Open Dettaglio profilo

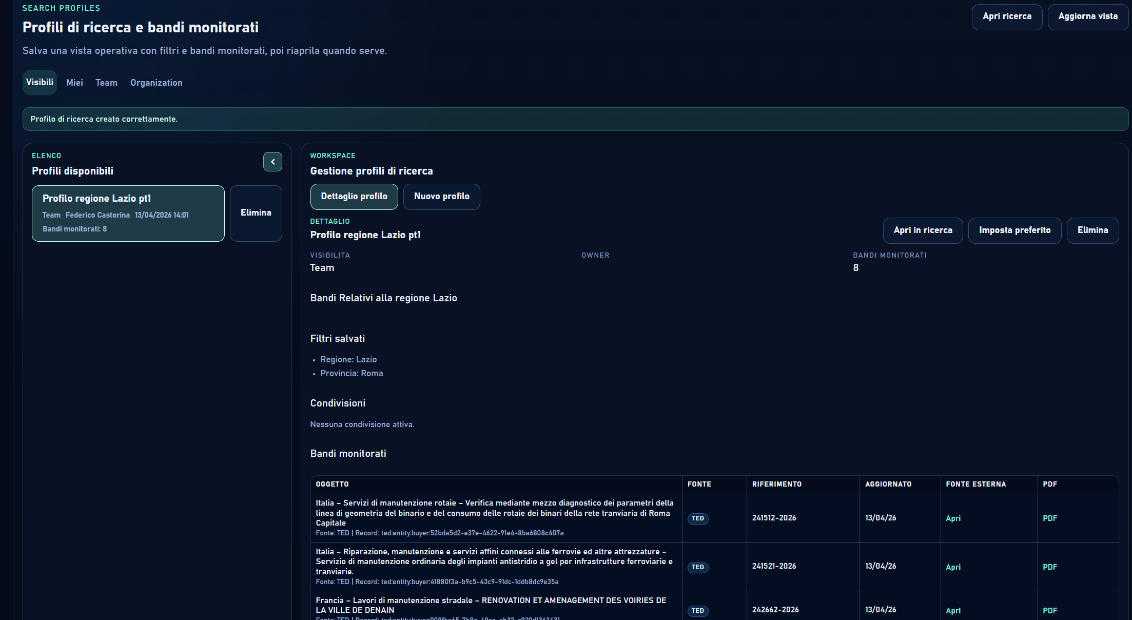pyautogui.click(x=354, y=197)
